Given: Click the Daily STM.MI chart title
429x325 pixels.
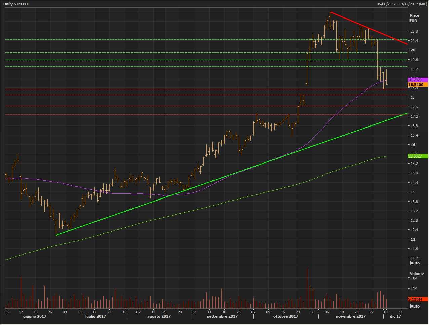Looking at the screenshot, I should [15, 4].
